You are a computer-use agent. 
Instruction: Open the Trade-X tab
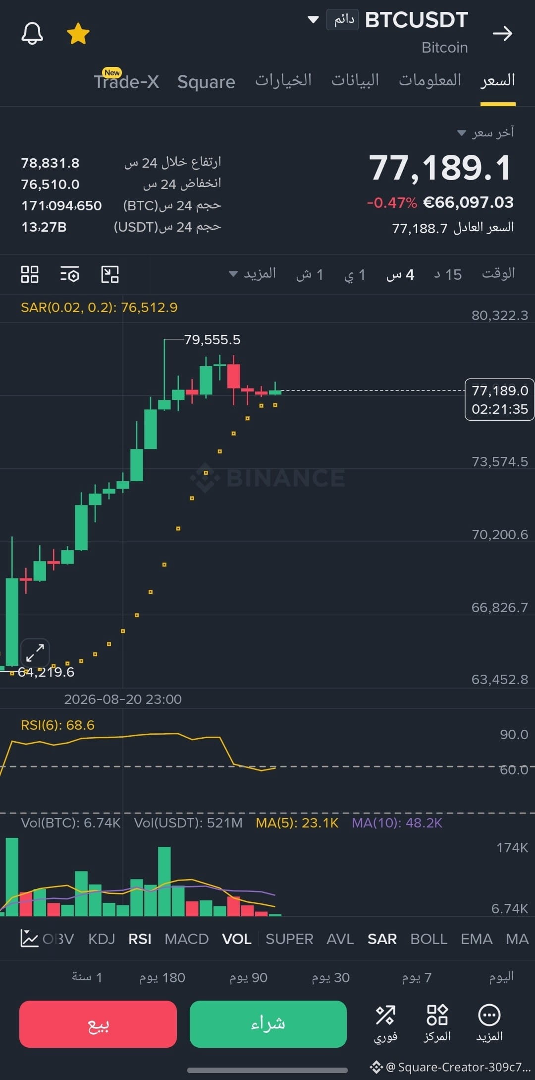(126, 81)
